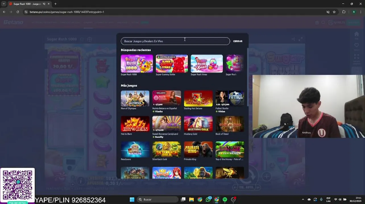
Task: Click the Starlight Princess thumbnail
Action: pos(167,173)
